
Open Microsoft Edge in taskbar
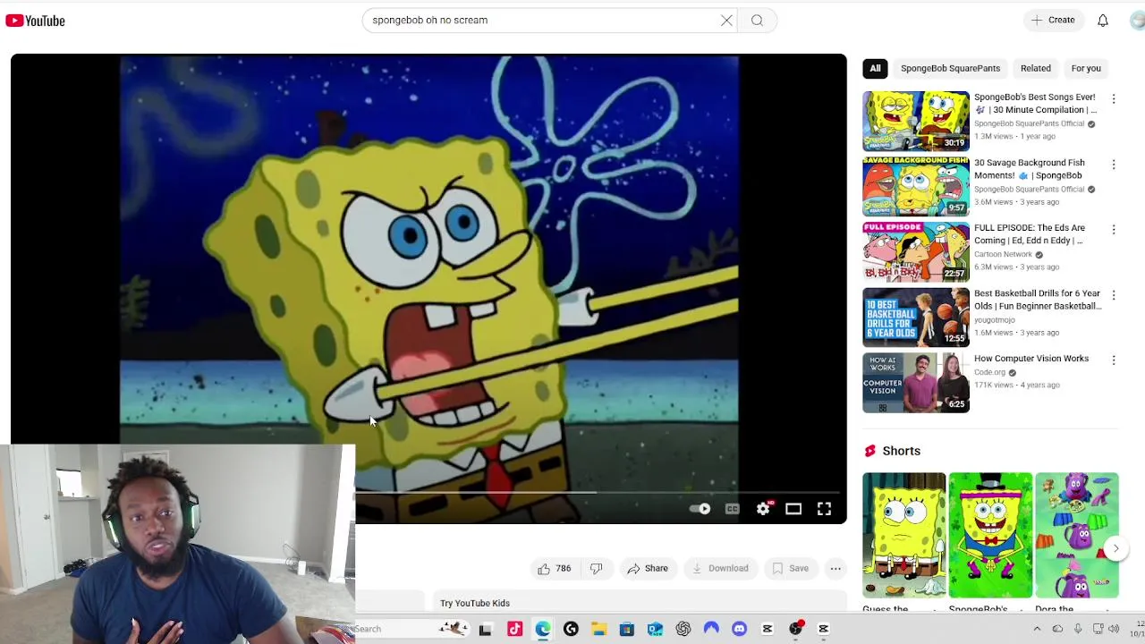pyautogui.click(x=543, y=630)
